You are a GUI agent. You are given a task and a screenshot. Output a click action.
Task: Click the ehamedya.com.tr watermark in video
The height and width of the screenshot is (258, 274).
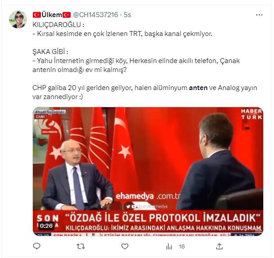[148, 196]
